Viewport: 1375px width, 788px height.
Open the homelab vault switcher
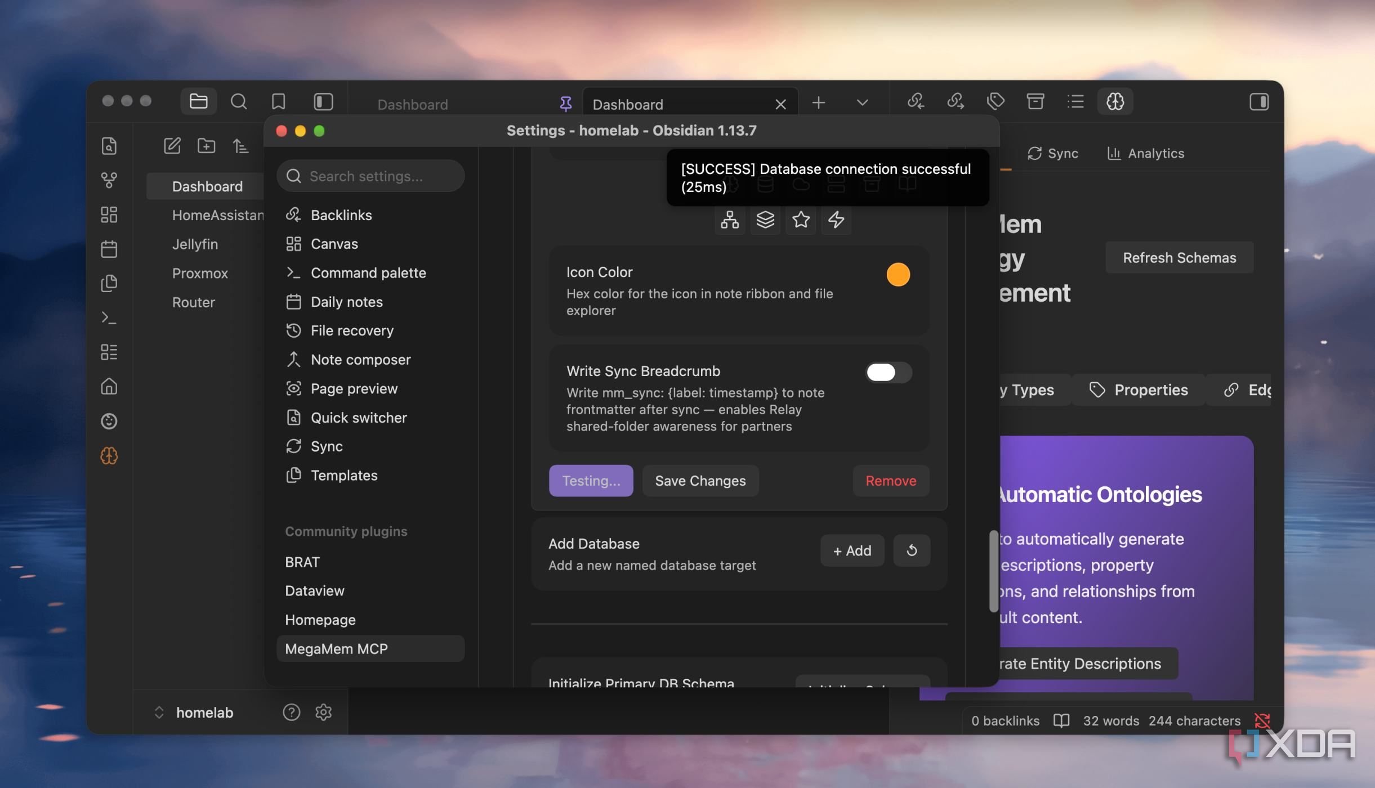point(194,713)
